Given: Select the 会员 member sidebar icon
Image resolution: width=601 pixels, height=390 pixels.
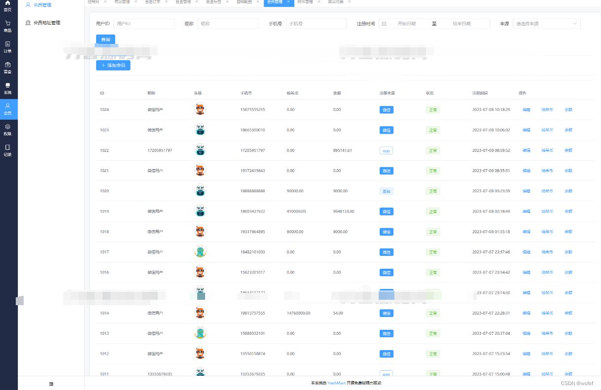Looking at the screenshot, I should tap(7, 109).
